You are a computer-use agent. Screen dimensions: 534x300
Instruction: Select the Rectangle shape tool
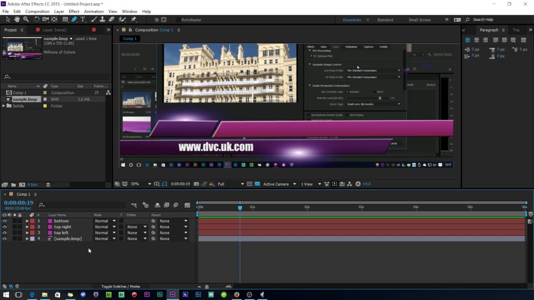(x=65, y=20)
